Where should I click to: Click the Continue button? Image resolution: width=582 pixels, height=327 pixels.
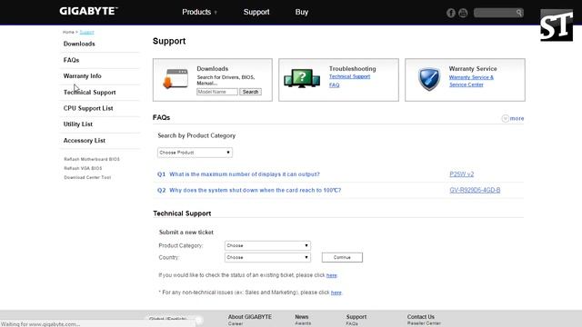(342, 257)
